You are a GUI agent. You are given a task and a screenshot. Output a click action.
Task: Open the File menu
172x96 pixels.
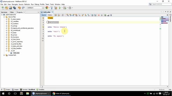(x=2, y=4)
